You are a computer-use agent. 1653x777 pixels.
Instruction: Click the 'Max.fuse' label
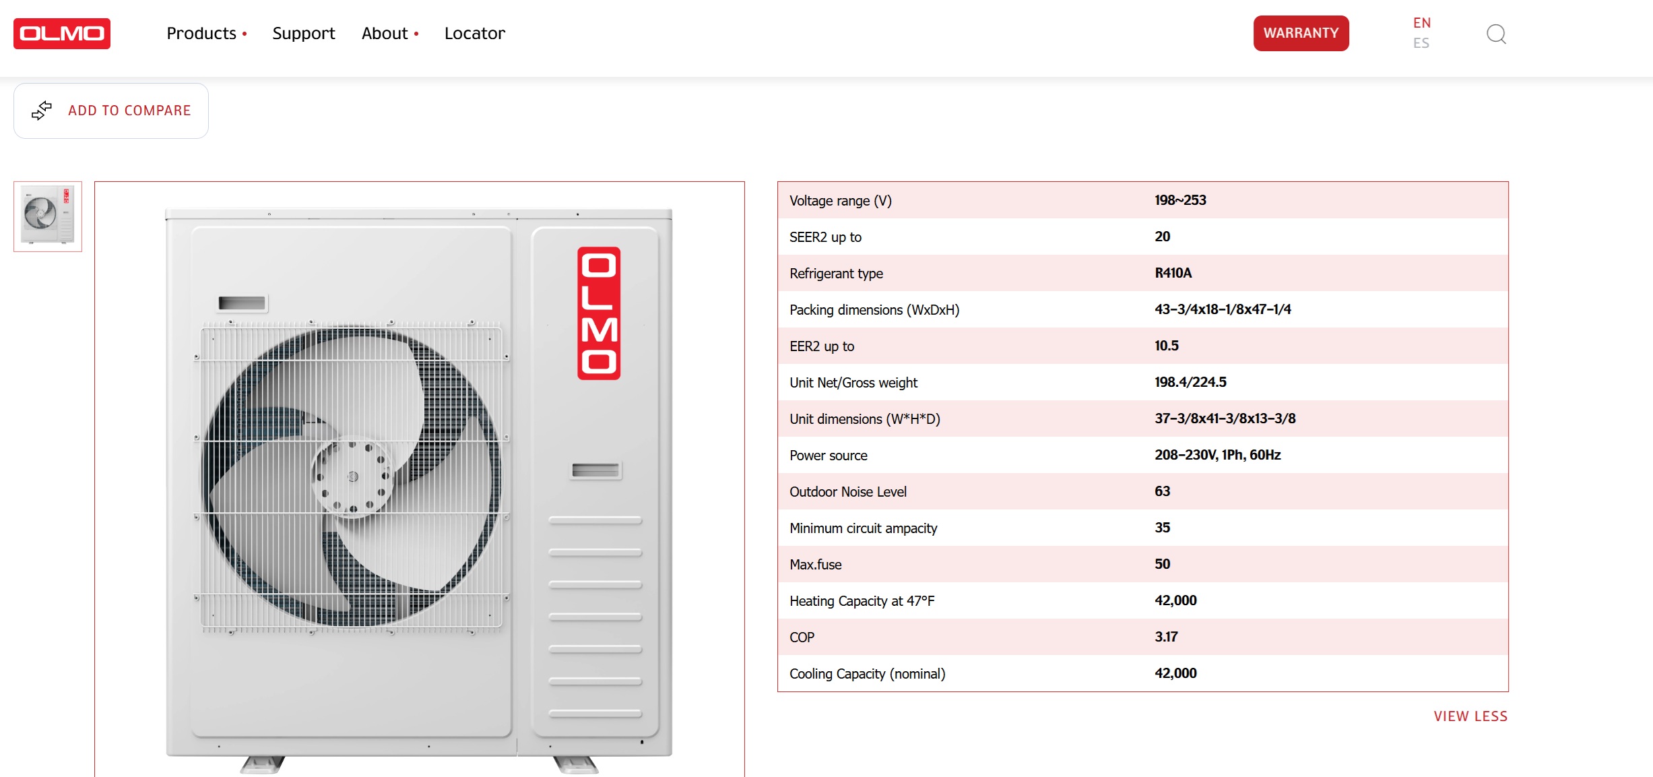(x=816, y=565)
